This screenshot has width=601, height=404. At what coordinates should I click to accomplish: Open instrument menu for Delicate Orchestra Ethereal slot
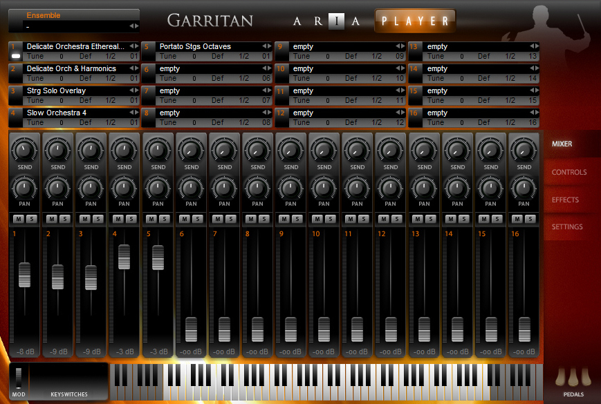coord(133,46)
